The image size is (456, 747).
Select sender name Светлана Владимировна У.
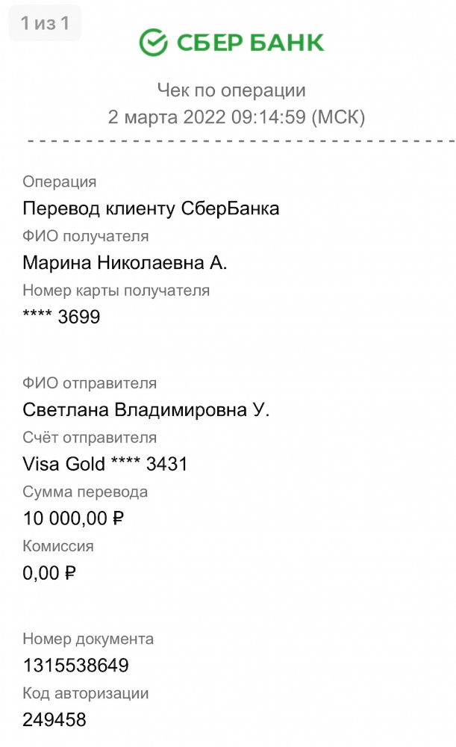click(146, 410)
